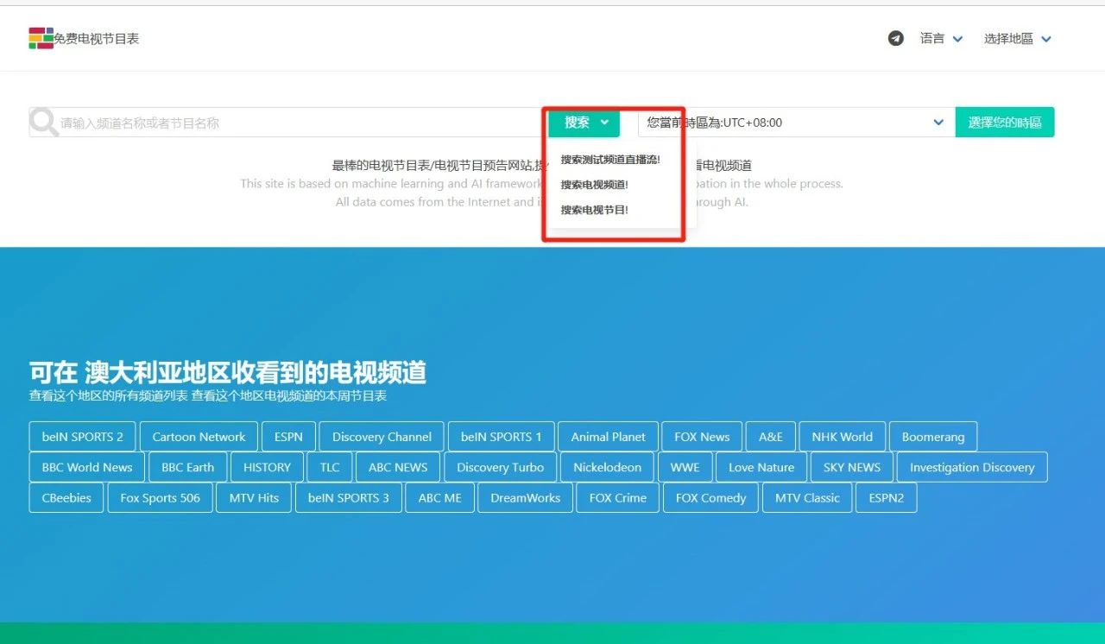Viewport: 1105px width, 644px height.
Task: Click the magnifying glass search icon
Action: click(41, 122)
